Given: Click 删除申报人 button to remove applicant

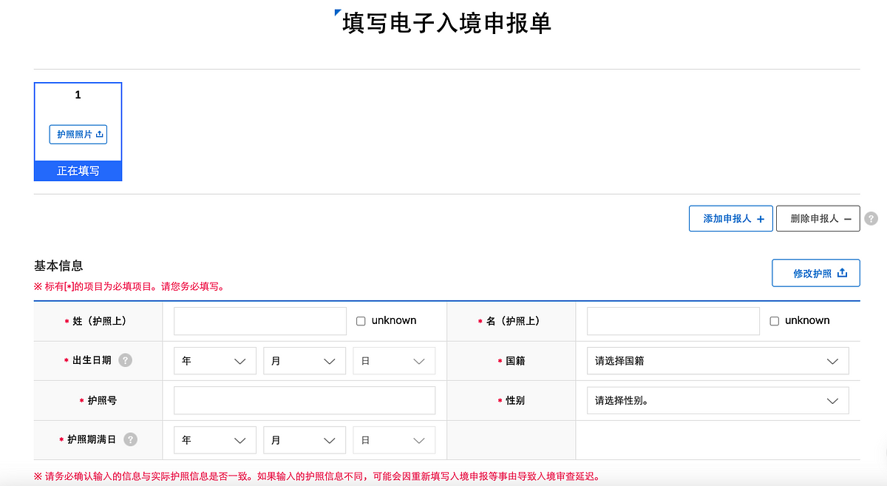Looking at the screenshot, I should pyautogui.click(x=818, y=219).
